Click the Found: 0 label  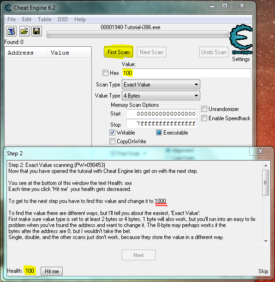point(14,42)
